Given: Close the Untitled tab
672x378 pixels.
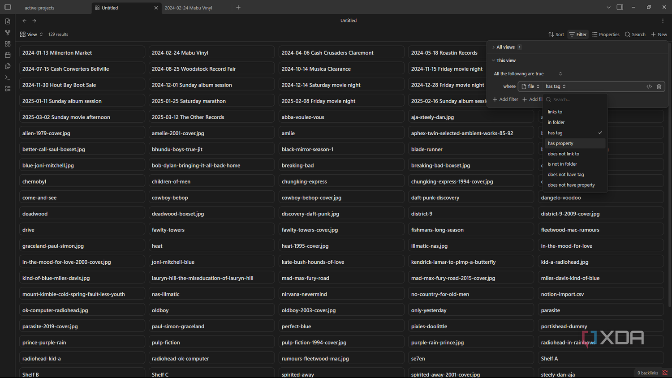Looking at the screenshot, I should [x=156, y=8].
